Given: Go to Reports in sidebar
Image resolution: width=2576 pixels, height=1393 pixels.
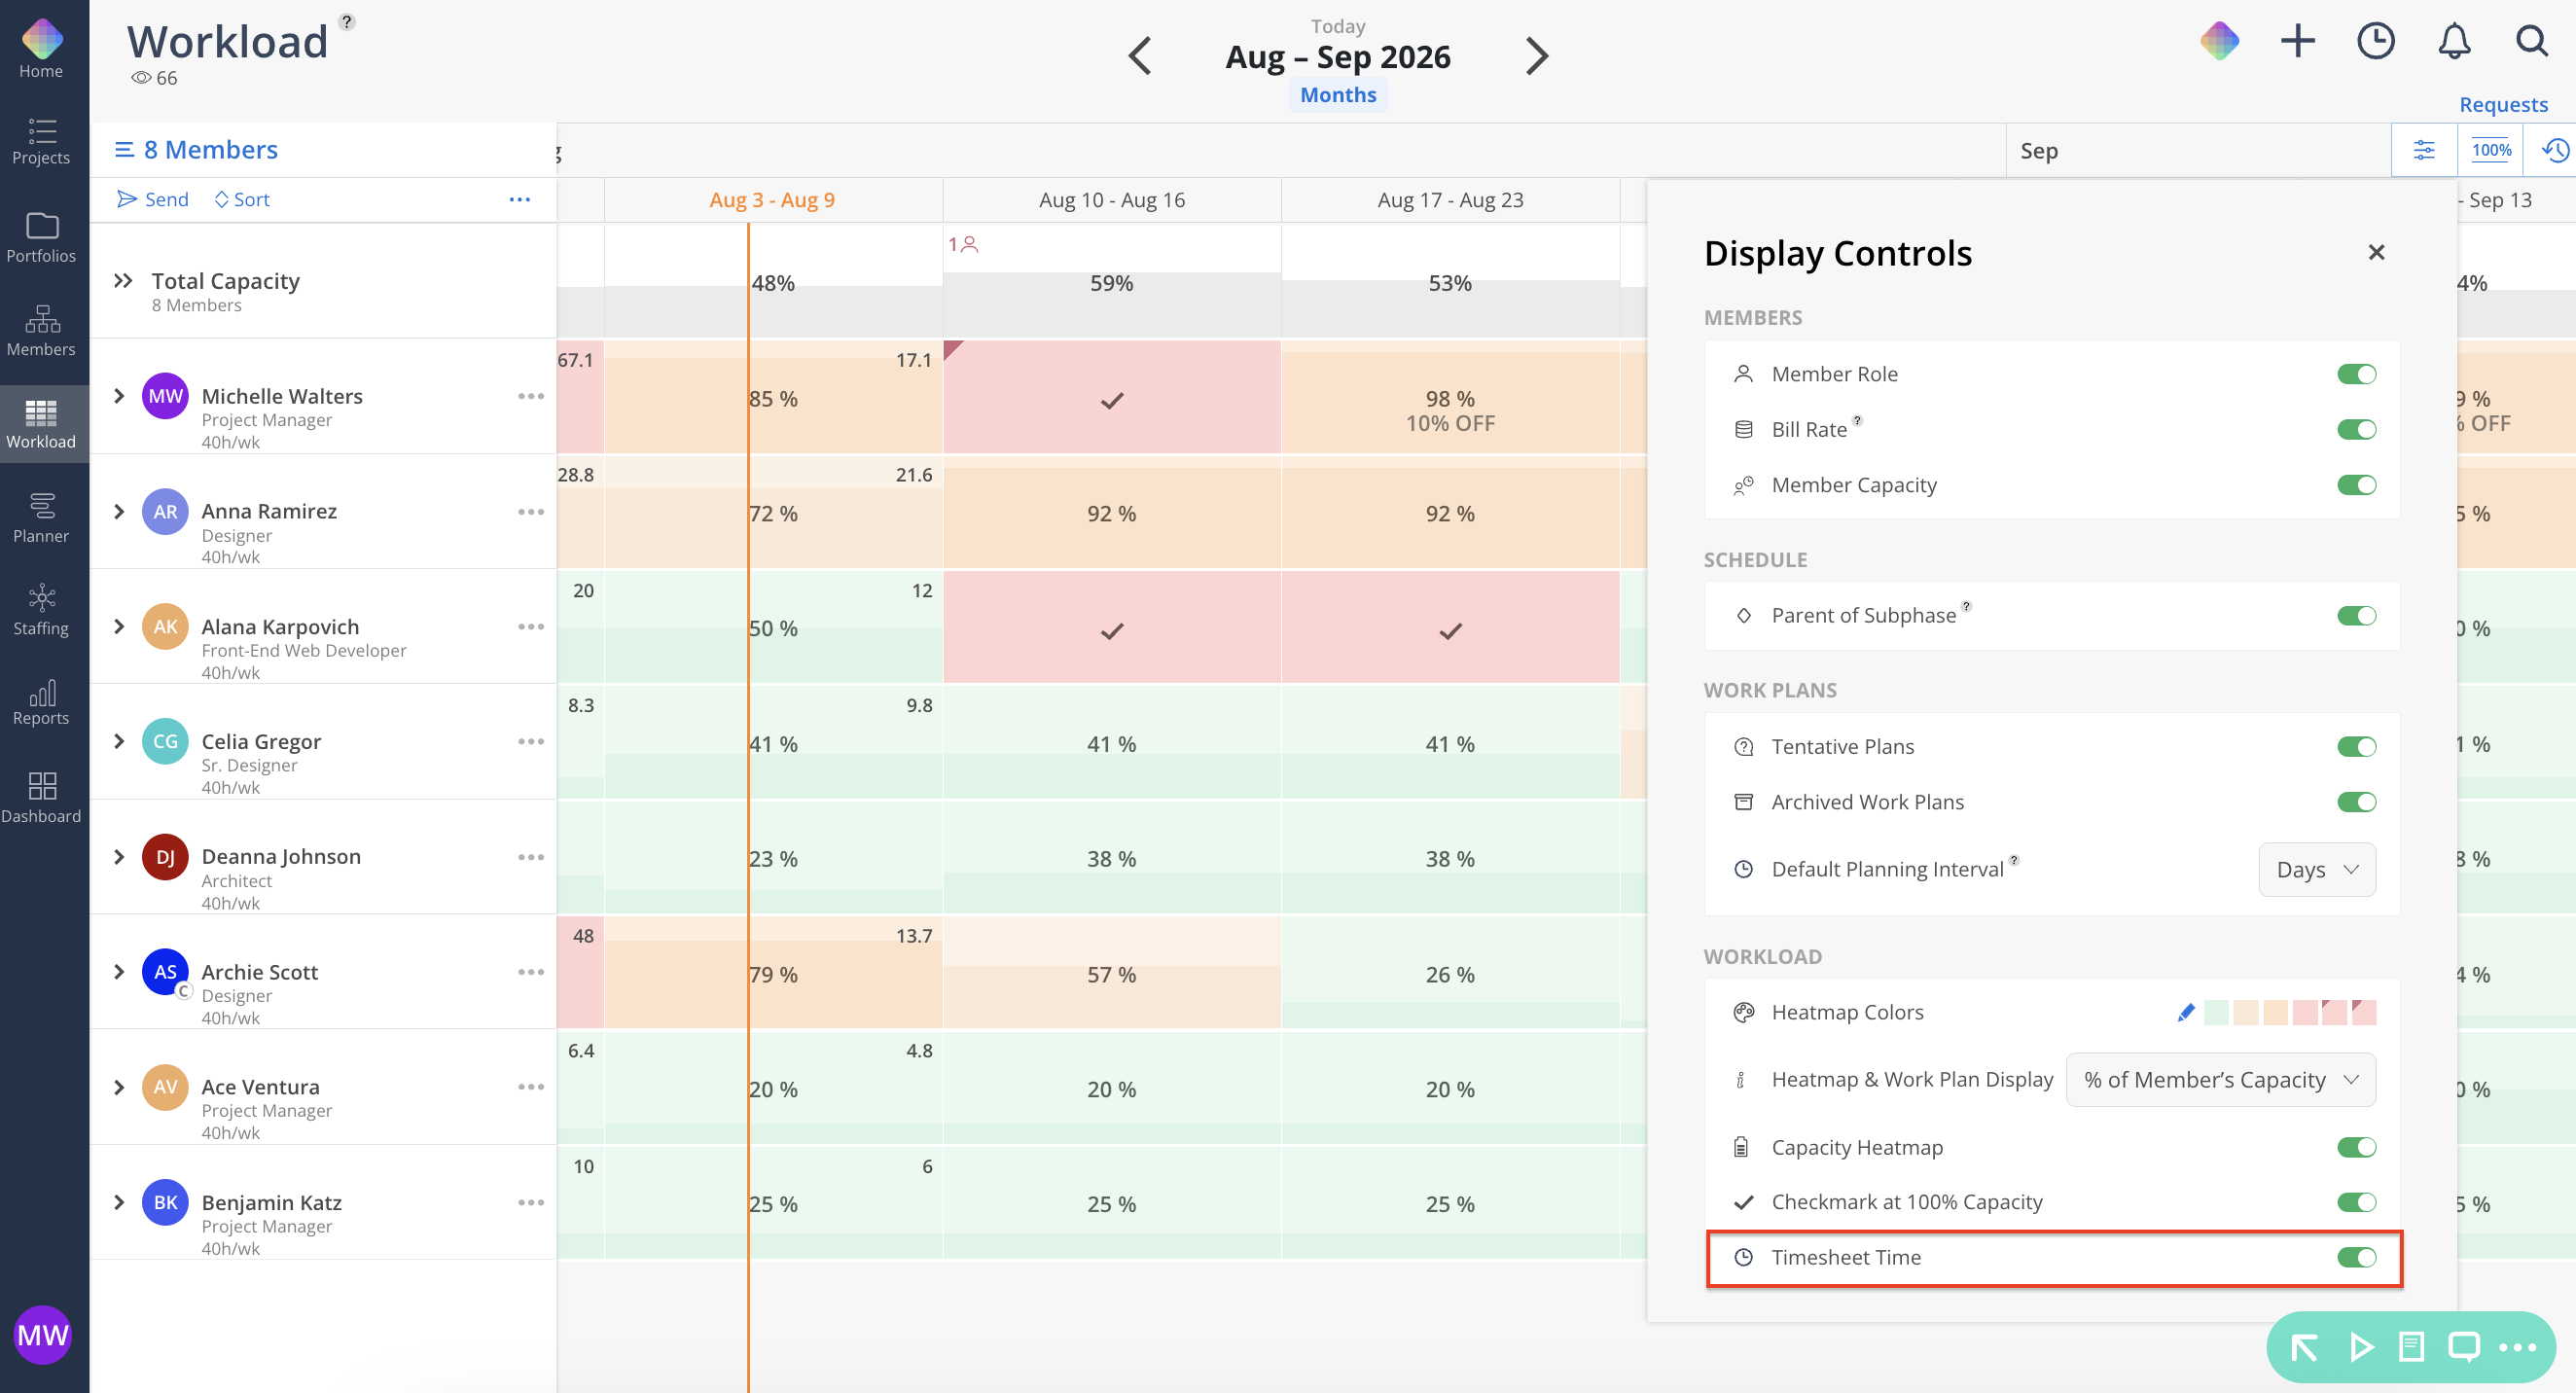Looking at the screenshot, I should coord(41,702).
